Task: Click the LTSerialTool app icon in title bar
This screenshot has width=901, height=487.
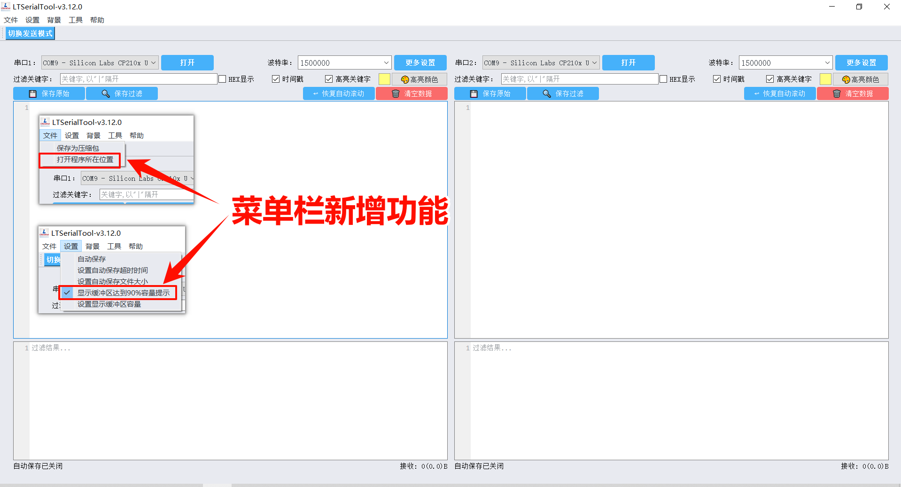Action: 6,7
